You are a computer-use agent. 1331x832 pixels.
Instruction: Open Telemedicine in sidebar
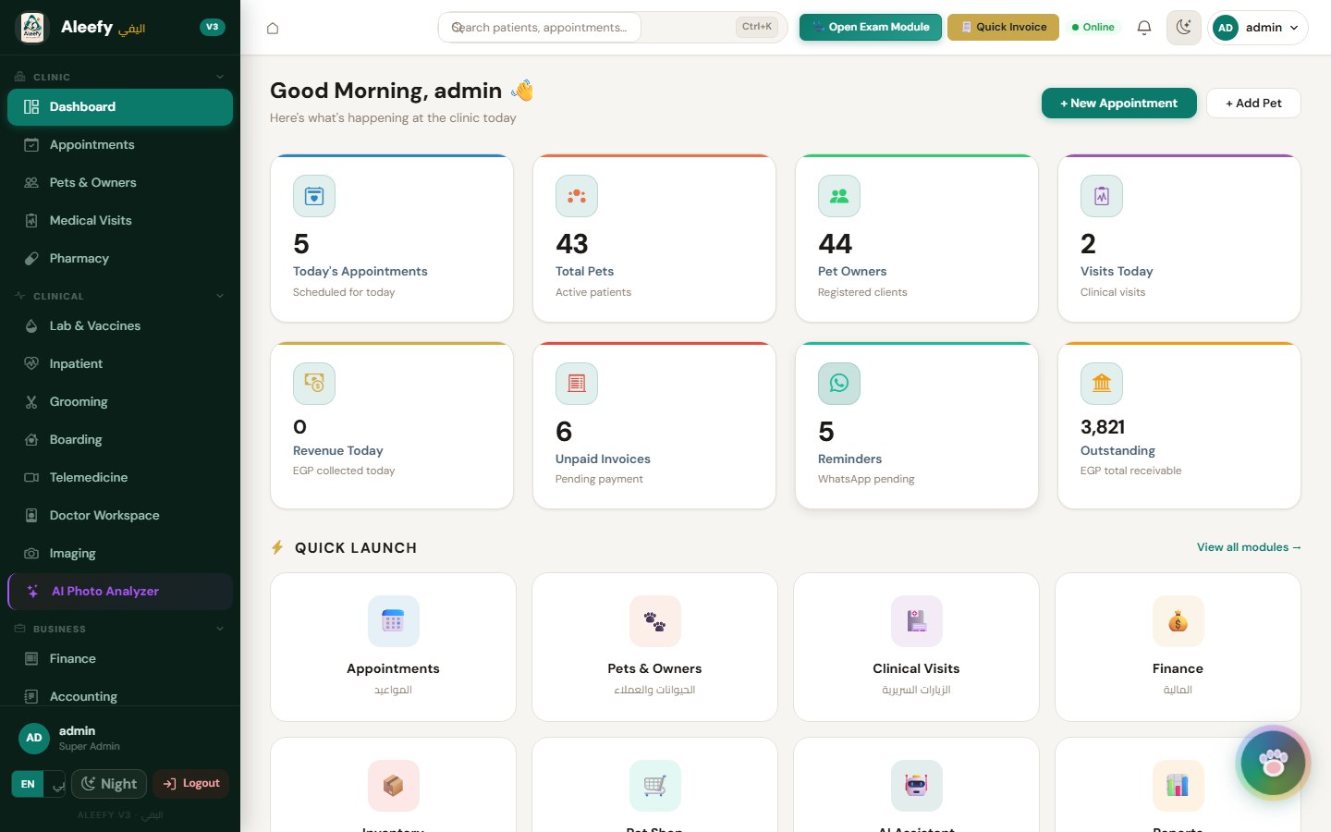click(120, 478)
